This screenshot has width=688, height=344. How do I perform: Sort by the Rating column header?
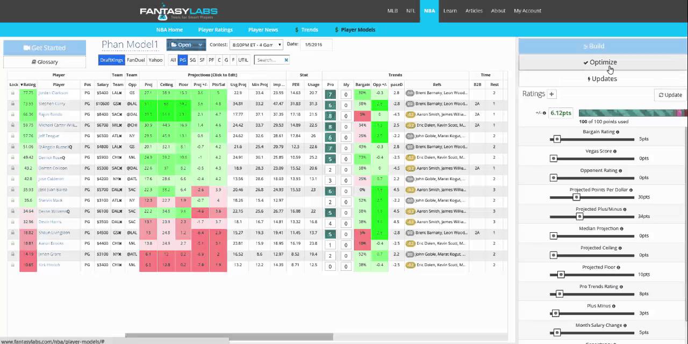[x=28, y=84]
